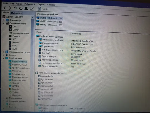
Task: Click the tree scrollbar up arrow
Action: [32, 18]
